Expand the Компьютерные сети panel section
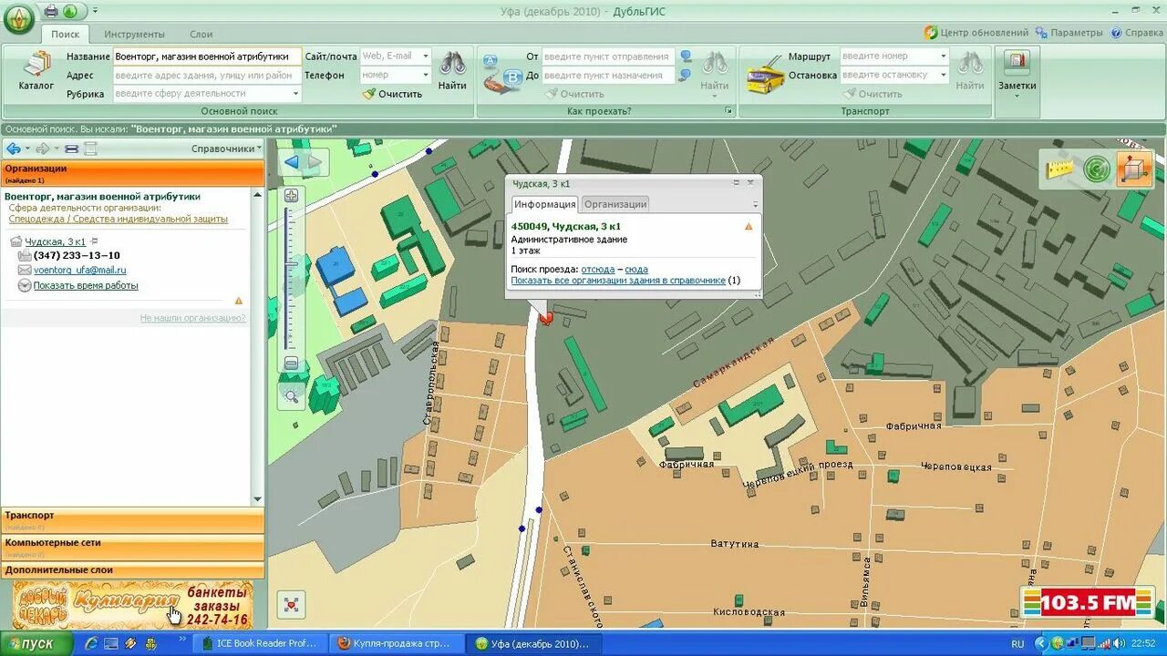This screenshot has width=1167, height=656. (132, 546)
